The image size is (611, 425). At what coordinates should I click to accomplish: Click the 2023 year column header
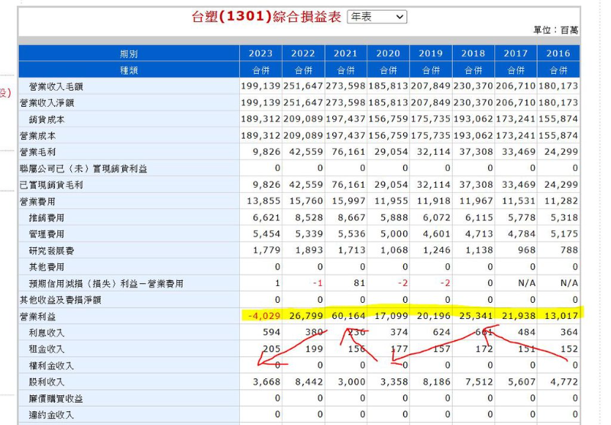point(260,53)
